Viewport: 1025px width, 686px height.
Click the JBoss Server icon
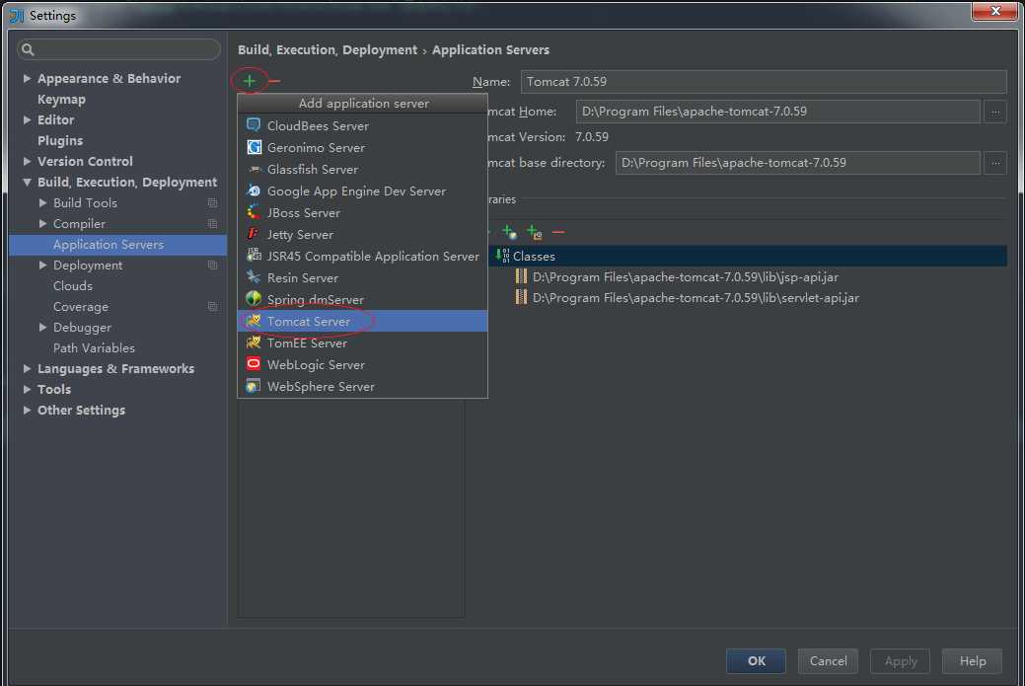coord(254,212)
